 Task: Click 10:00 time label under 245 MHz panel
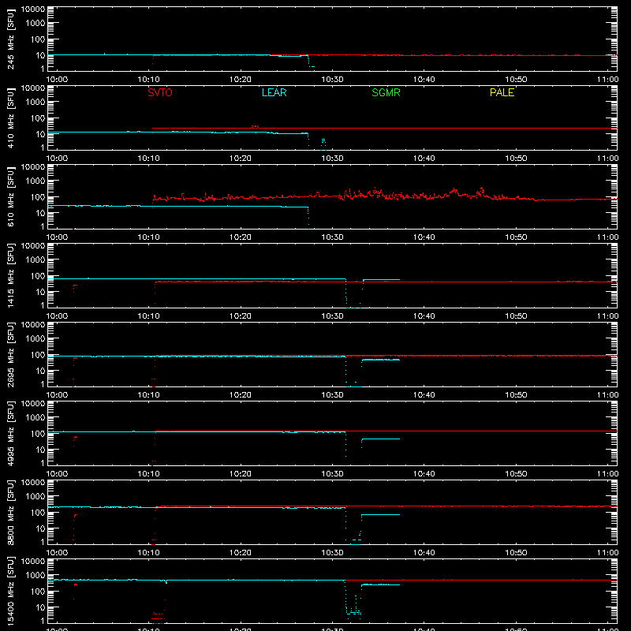point(57,80)
